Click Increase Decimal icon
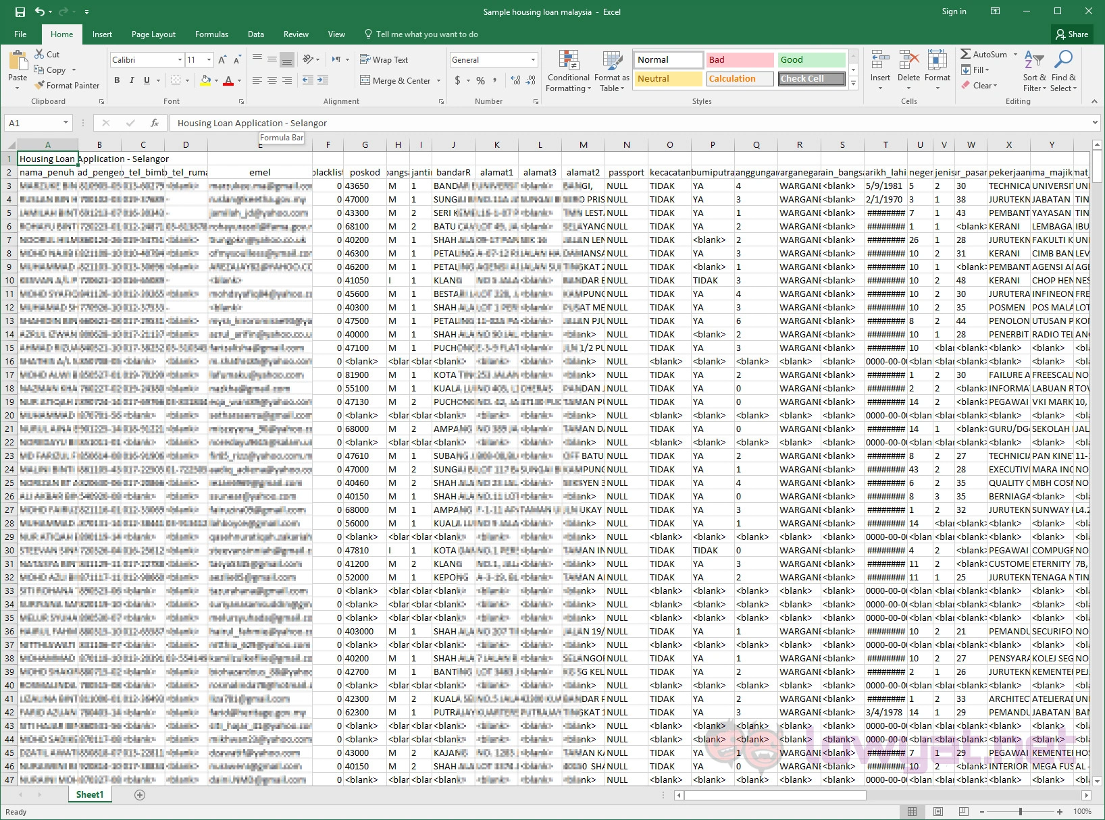The height and width of the screenshot is (820, 1105). (x=516, y=80)
